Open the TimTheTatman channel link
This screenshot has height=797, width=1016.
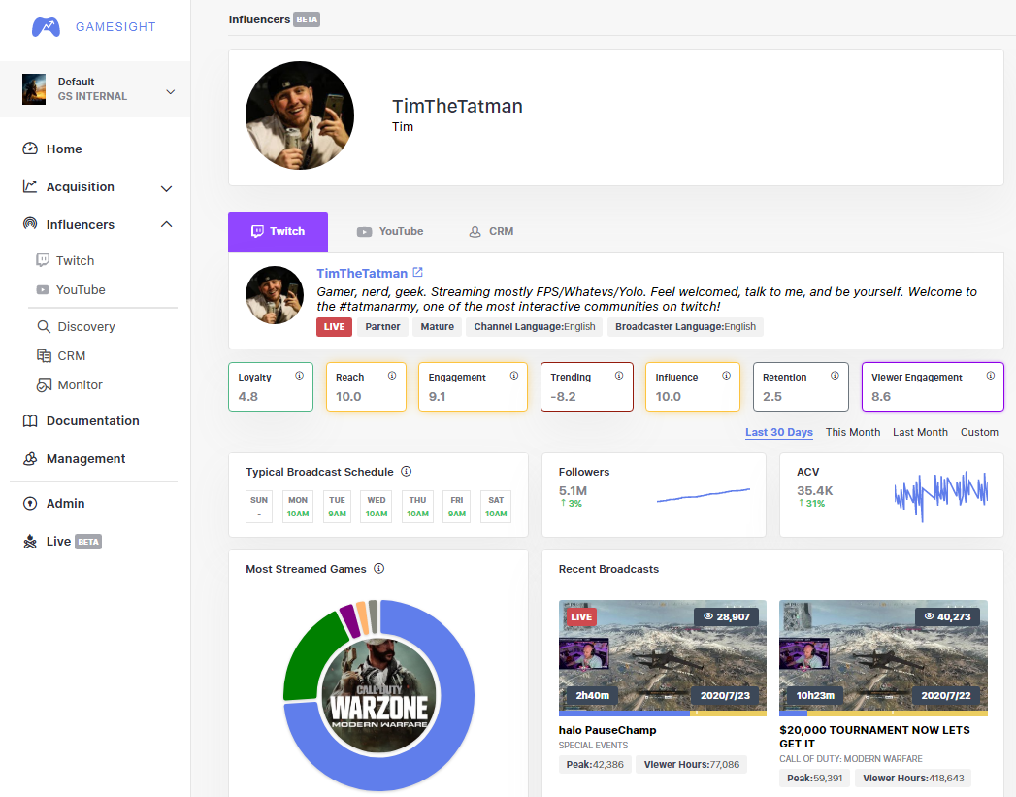362,273
